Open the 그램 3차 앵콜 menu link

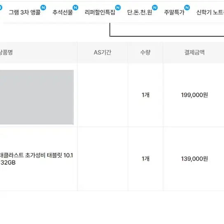(25, 12)
